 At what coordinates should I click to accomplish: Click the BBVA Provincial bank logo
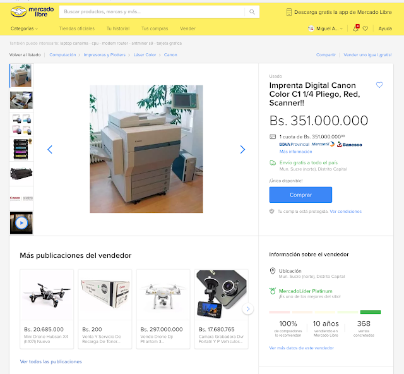coord(294,145)
